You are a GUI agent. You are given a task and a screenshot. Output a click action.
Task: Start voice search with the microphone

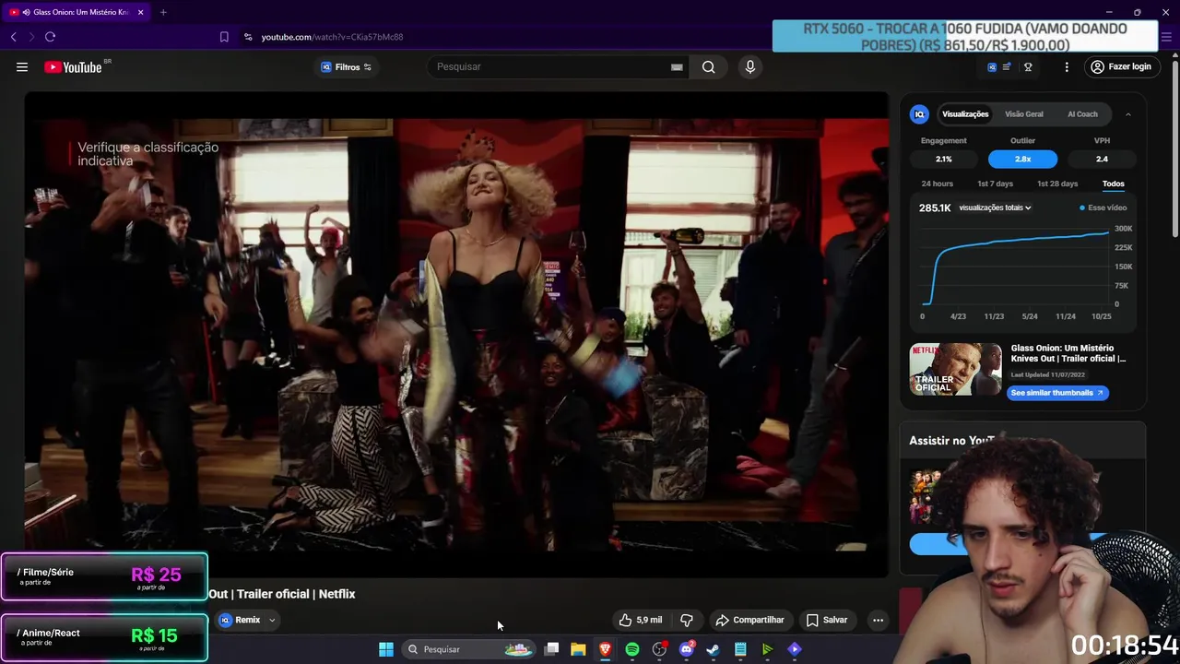click(x=749, y=66)
